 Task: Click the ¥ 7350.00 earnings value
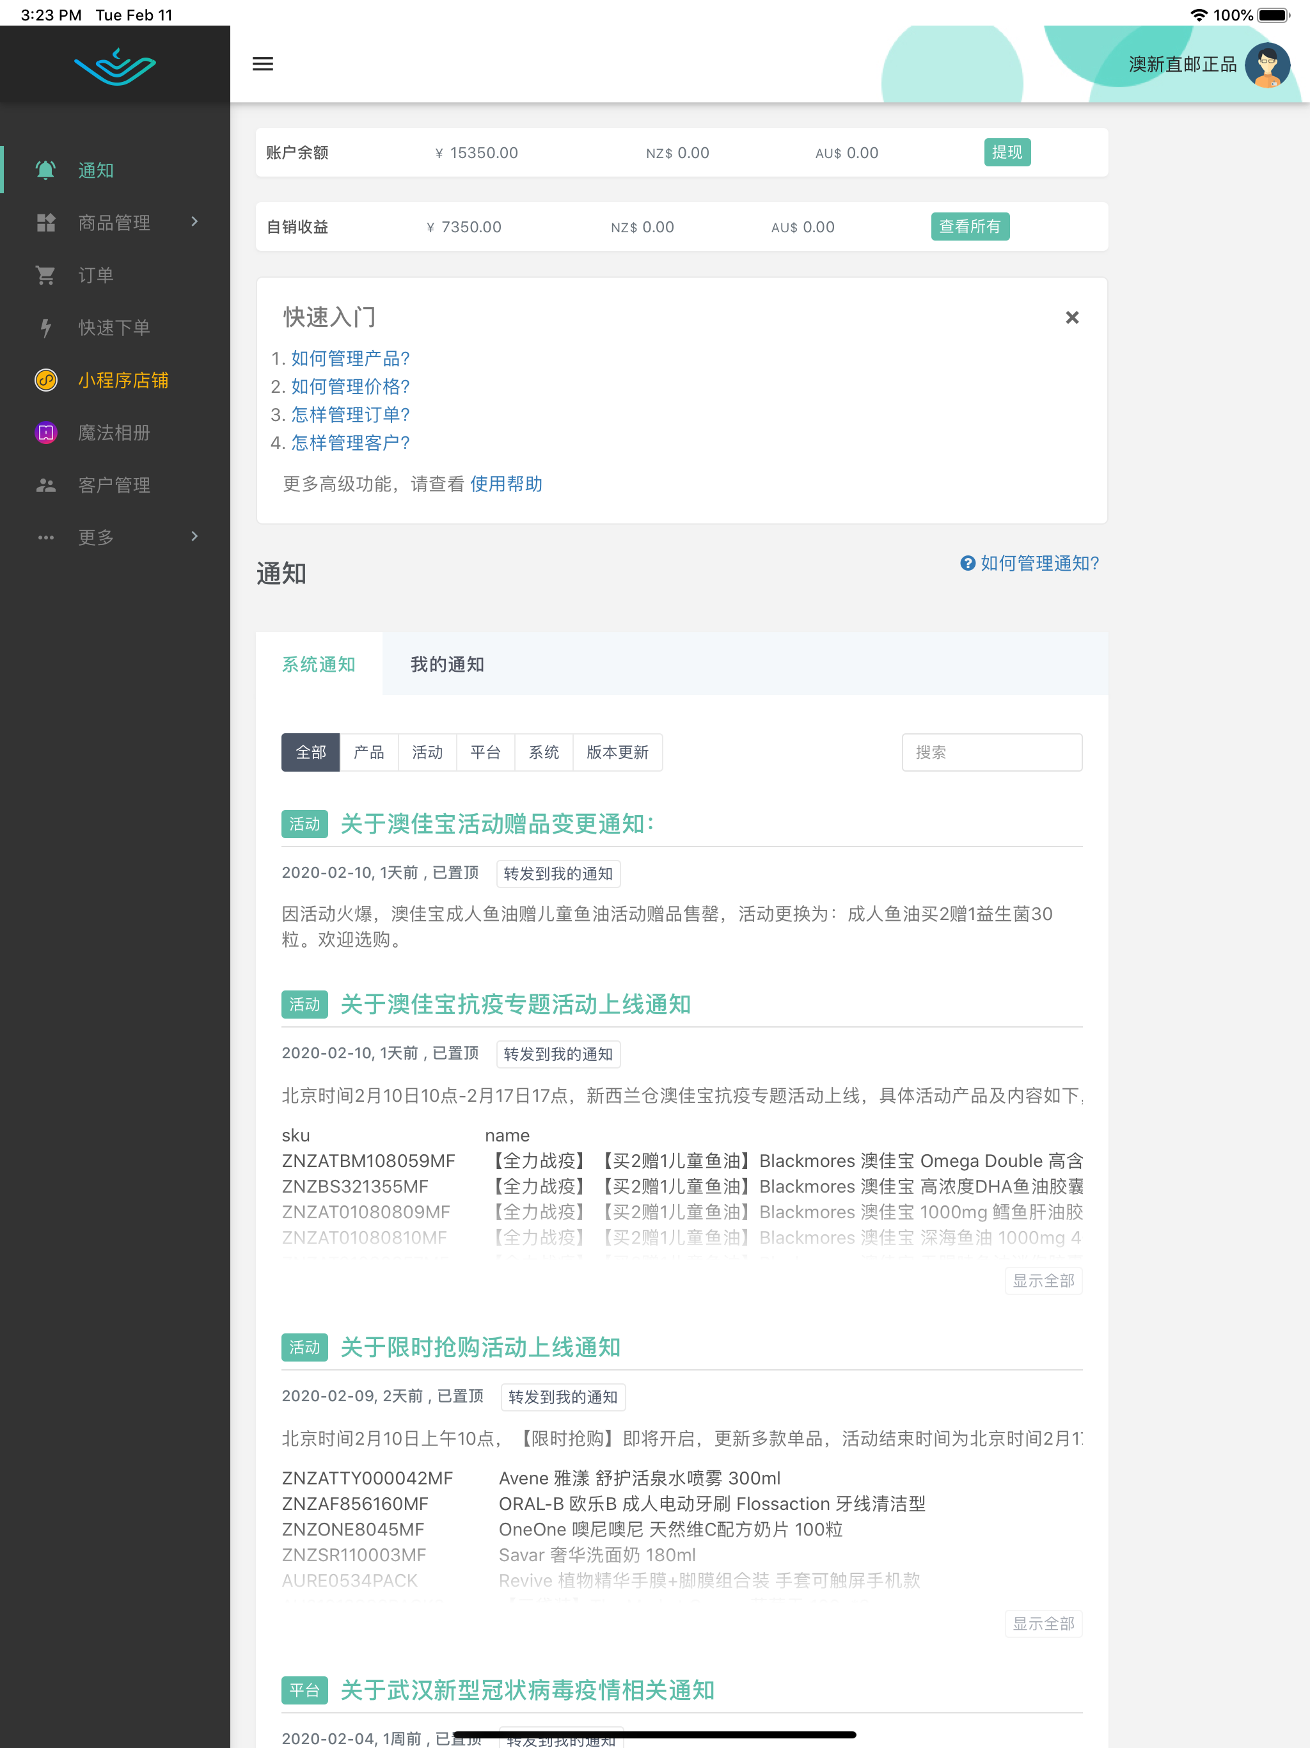pos(464,226)
